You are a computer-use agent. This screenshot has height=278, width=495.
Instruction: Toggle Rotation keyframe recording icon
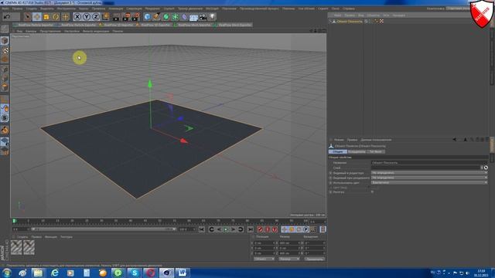coord(299,229)
